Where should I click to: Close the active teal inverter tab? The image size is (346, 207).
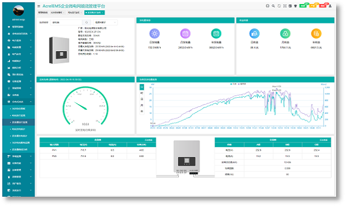tap(103, 13)
